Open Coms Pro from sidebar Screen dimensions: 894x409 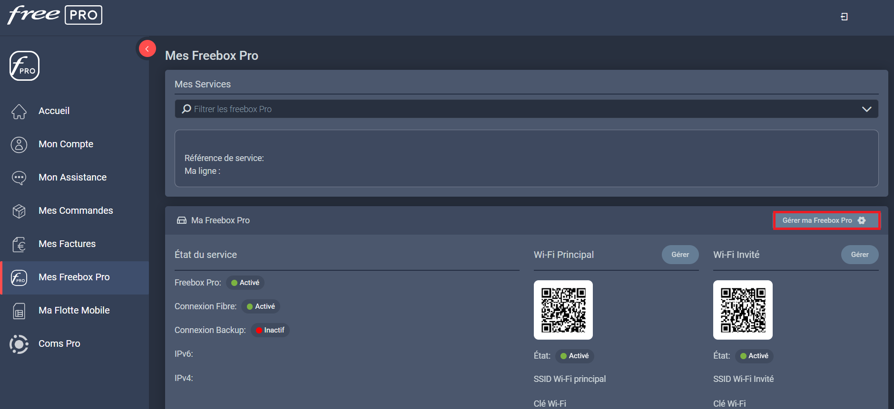point(59,343)
